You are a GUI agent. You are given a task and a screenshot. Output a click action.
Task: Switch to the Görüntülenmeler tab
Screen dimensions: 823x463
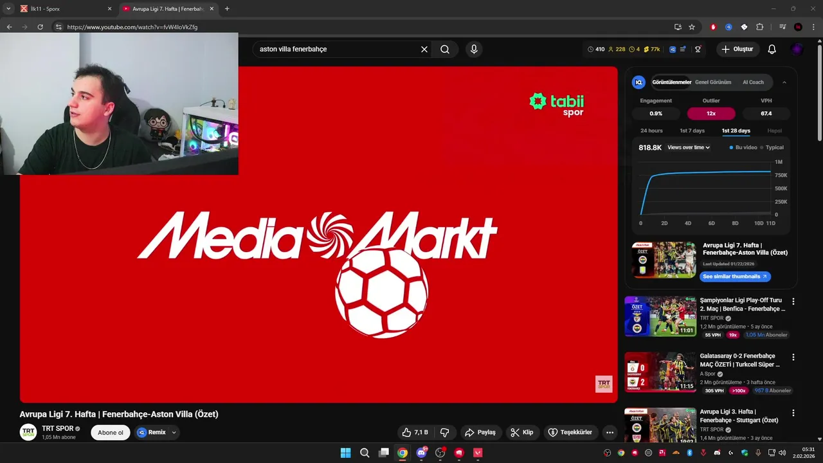(672, 82)
